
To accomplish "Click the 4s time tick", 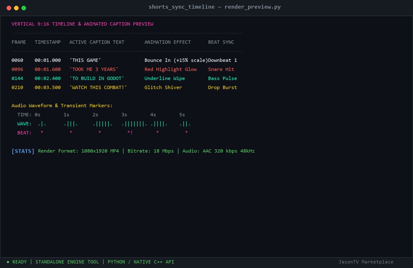I will tap(153, 115).
